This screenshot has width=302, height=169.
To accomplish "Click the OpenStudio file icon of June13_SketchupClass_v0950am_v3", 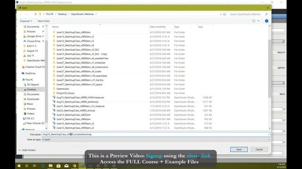I will [x=54, y=128].
